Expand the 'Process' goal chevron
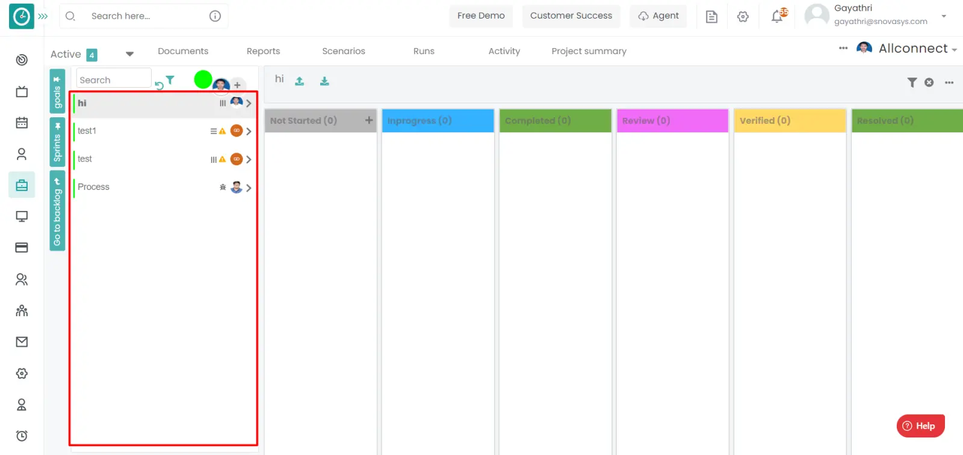 tap(249, 188)
